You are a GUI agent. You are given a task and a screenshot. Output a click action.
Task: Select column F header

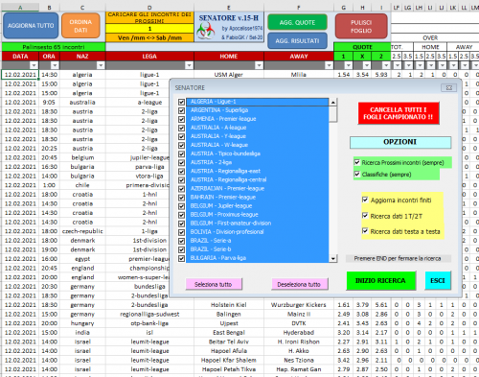tap(299, 7)
